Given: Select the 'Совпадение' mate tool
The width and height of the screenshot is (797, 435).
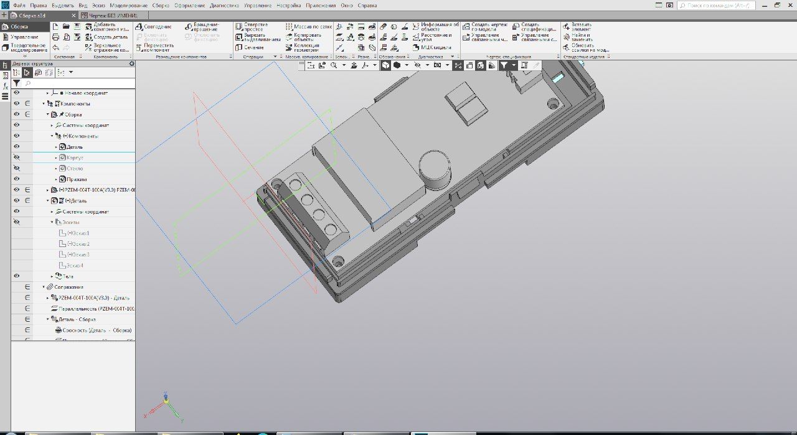Looking at the screenshot, I should click(x=153, y=27).
